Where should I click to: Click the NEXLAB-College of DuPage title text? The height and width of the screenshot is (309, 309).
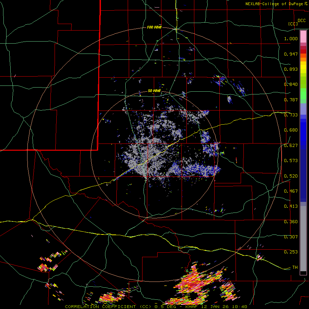click(x=276, y=4)
